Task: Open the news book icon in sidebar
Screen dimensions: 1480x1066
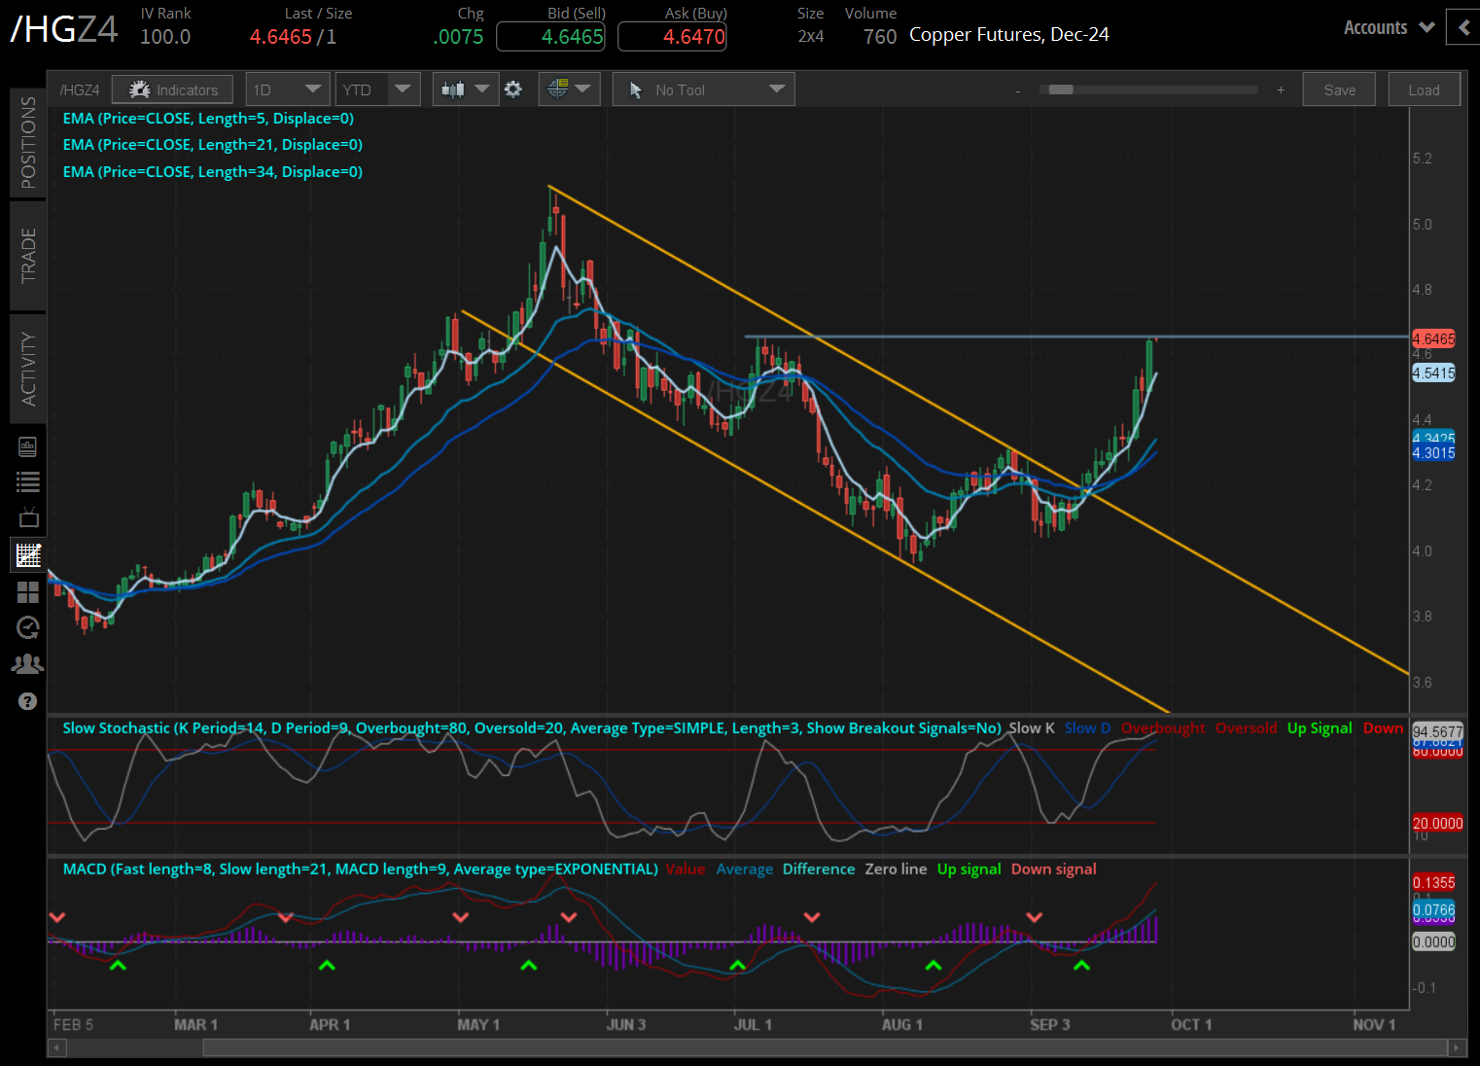Action: click(x=28, y=446)
